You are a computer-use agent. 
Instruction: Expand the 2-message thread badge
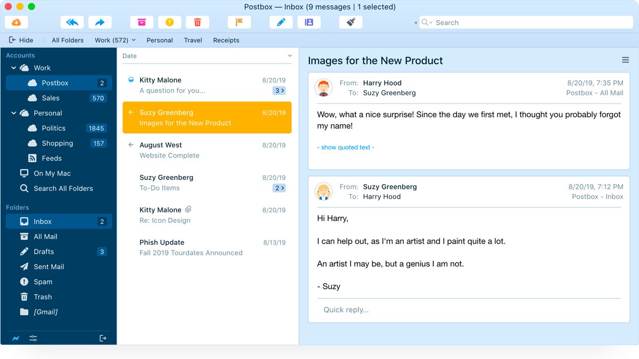click(x=279, y=188)
